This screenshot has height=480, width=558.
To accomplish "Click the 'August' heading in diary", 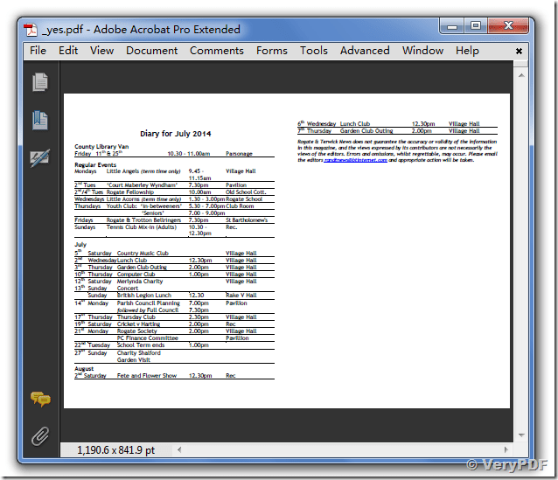I will 84,369.
